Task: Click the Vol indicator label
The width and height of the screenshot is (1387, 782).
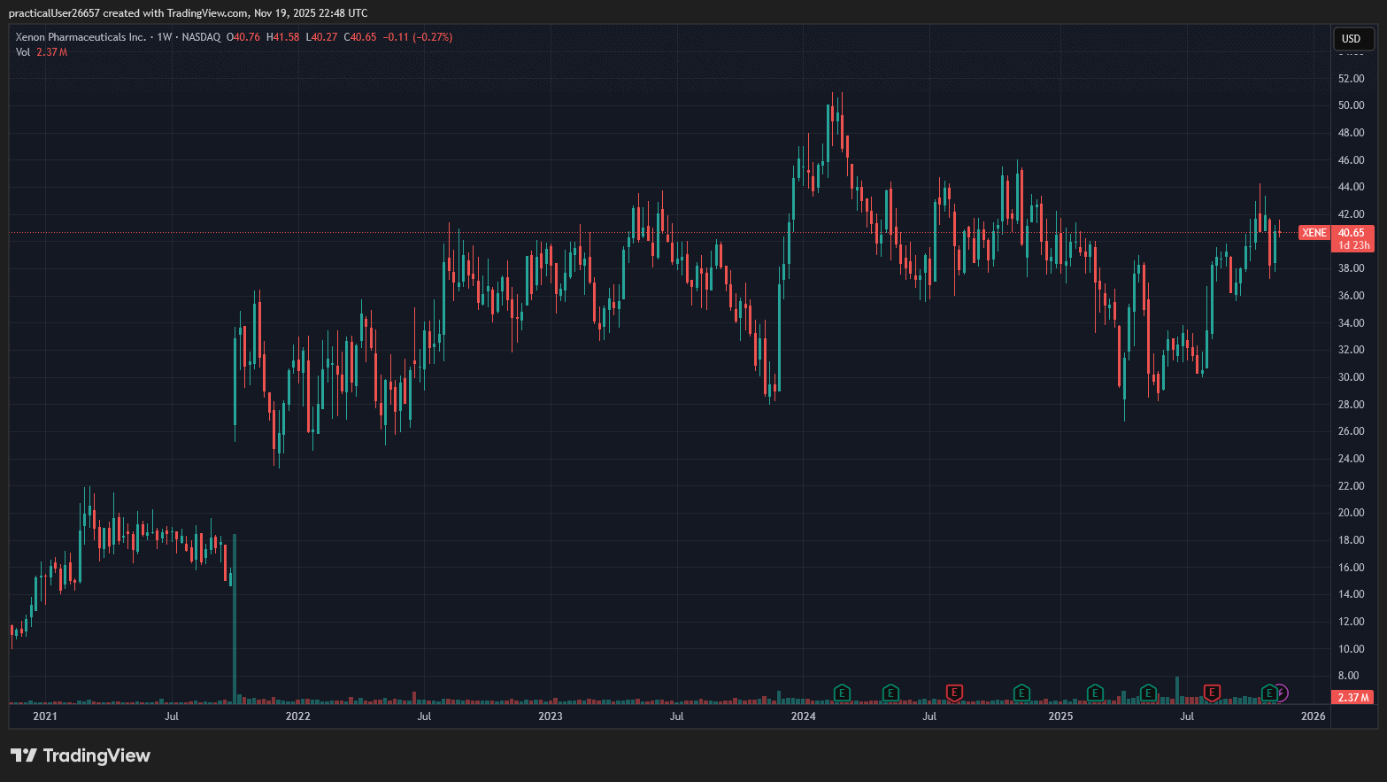Action: [x=23, y=52]
